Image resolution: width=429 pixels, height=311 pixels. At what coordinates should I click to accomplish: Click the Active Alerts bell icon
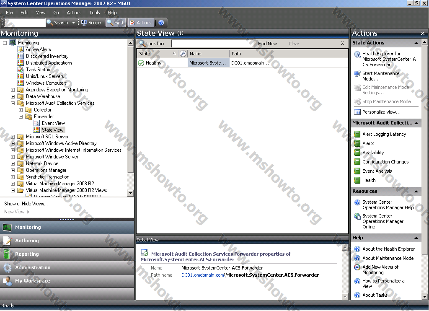21,49
